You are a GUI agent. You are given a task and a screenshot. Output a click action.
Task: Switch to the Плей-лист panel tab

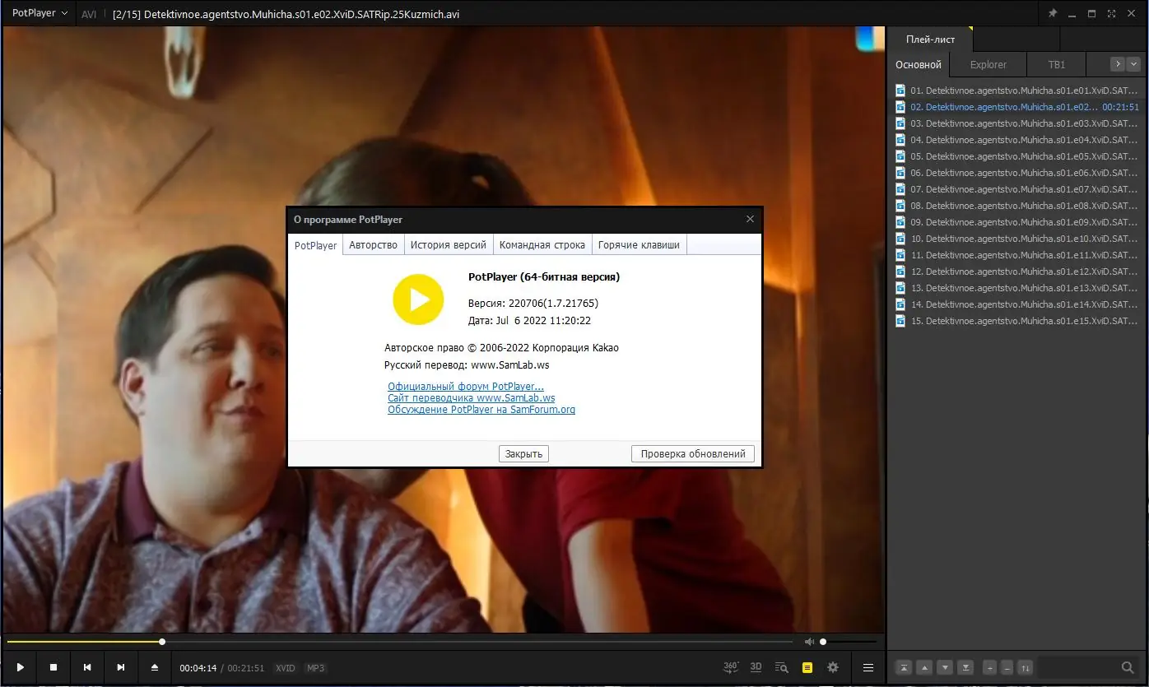tap(930, 39)
